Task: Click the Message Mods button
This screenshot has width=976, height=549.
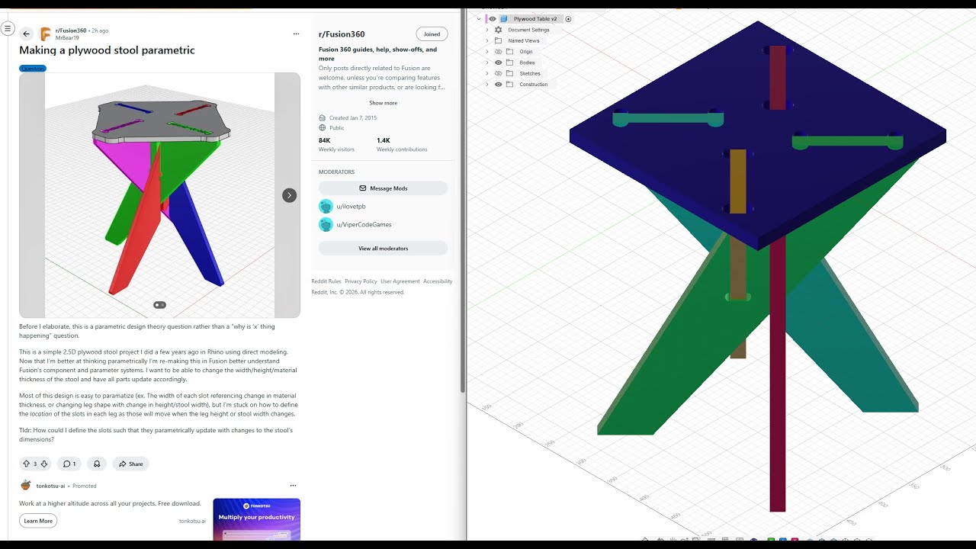Action: point(383,188)
